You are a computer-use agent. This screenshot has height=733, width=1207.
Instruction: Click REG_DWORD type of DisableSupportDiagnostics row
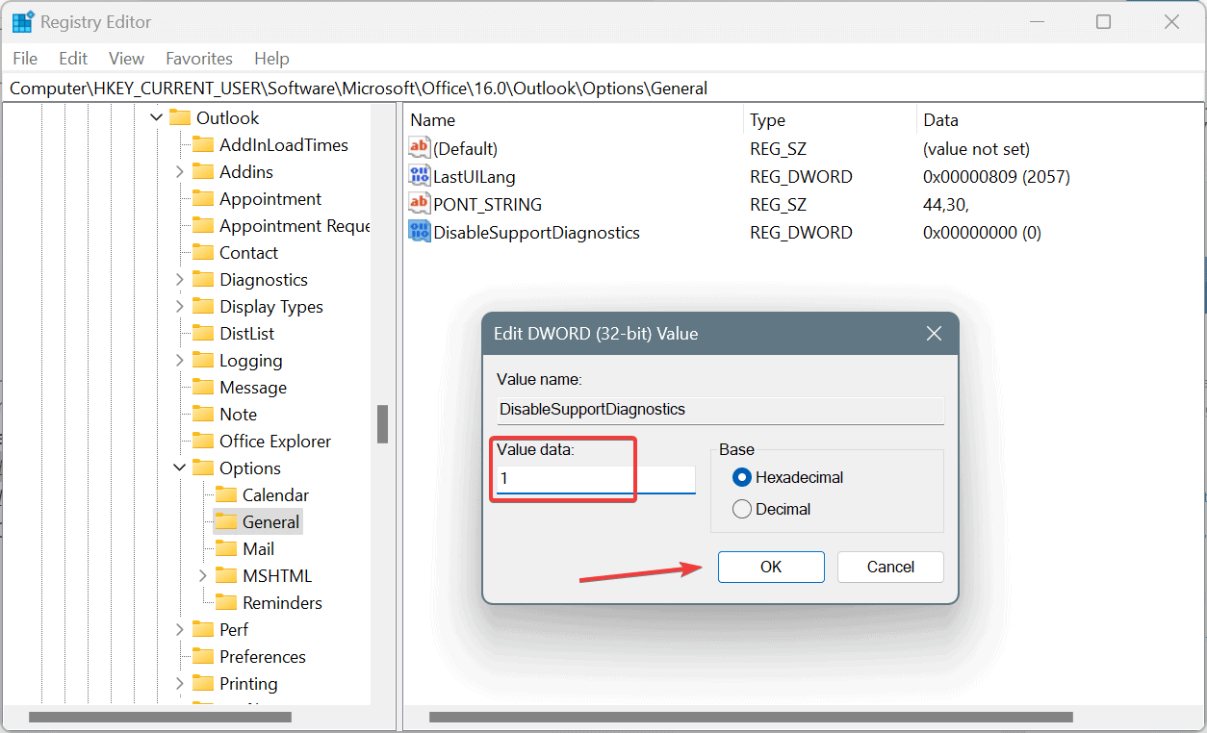[801, 233]
